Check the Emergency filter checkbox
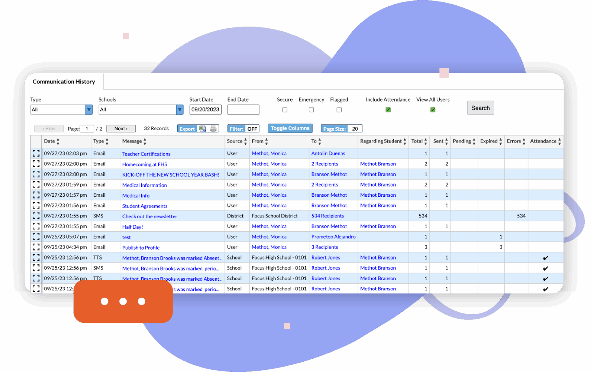The height and width of the screenshot is (372, 591). pyautogui.click(x=311, y=110)
